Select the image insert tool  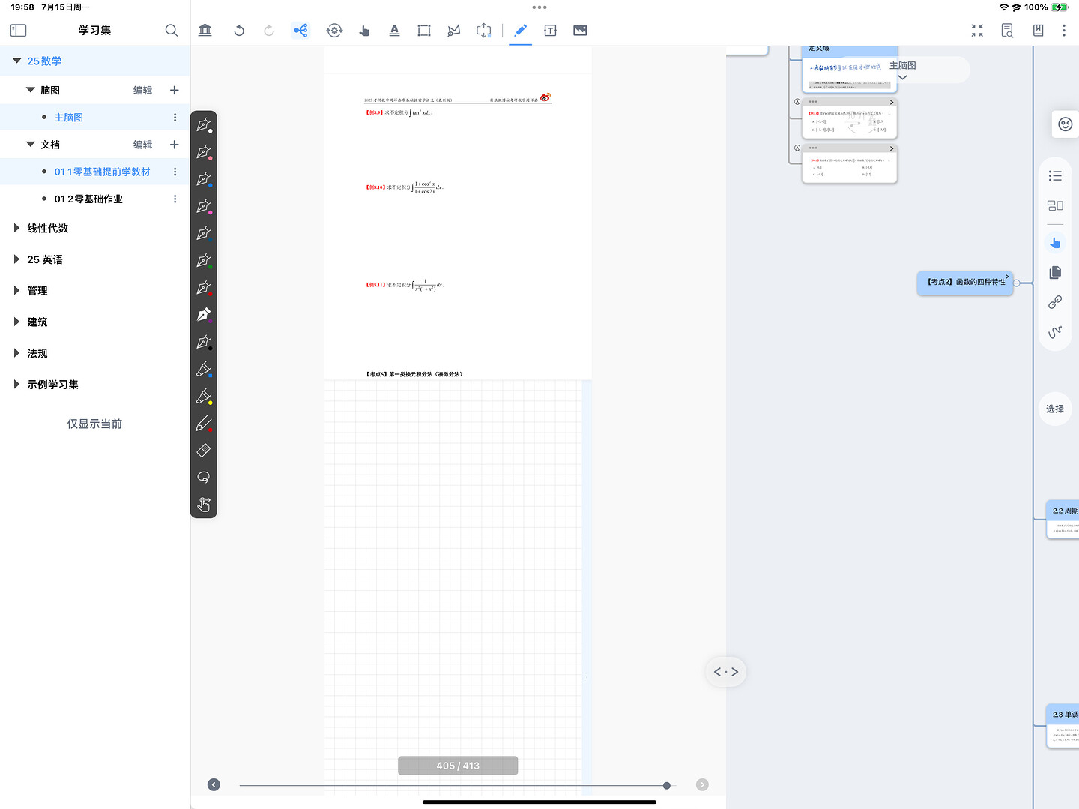point(580,30)
